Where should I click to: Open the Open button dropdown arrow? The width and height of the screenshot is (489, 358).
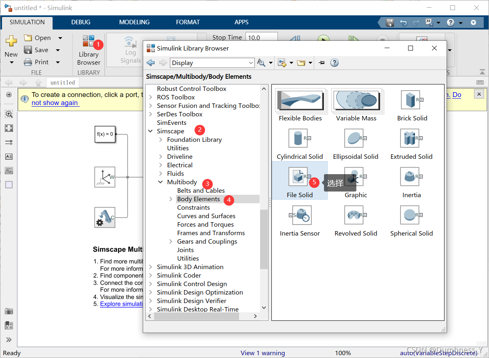point(60,38)
